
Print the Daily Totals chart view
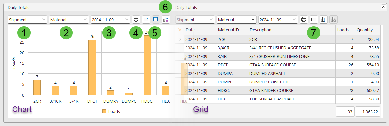[x=136, y=19]
